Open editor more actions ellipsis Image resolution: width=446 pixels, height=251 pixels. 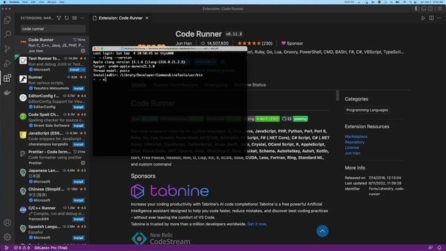[439, 18]
